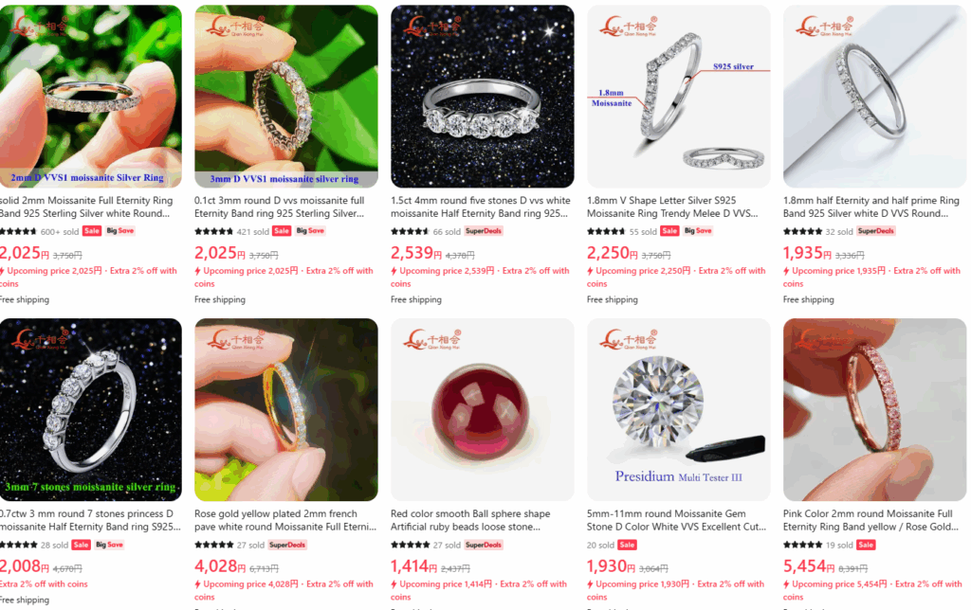This screenshot has width=971, height=610.
Task: Click SuperDeals badge on red ruby beads item
Action: pos(484,545)
